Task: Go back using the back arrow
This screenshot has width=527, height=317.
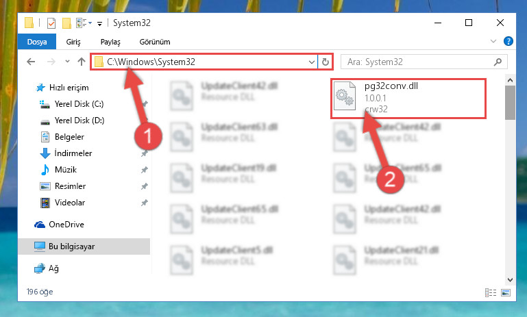Action: (x=31, y=62)
